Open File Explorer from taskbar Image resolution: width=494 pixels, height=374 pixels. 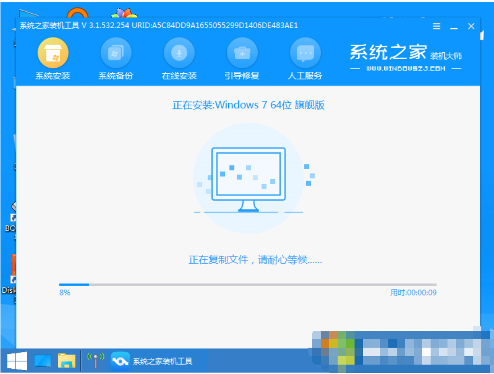pyautogui.click(x=67, y=361)
